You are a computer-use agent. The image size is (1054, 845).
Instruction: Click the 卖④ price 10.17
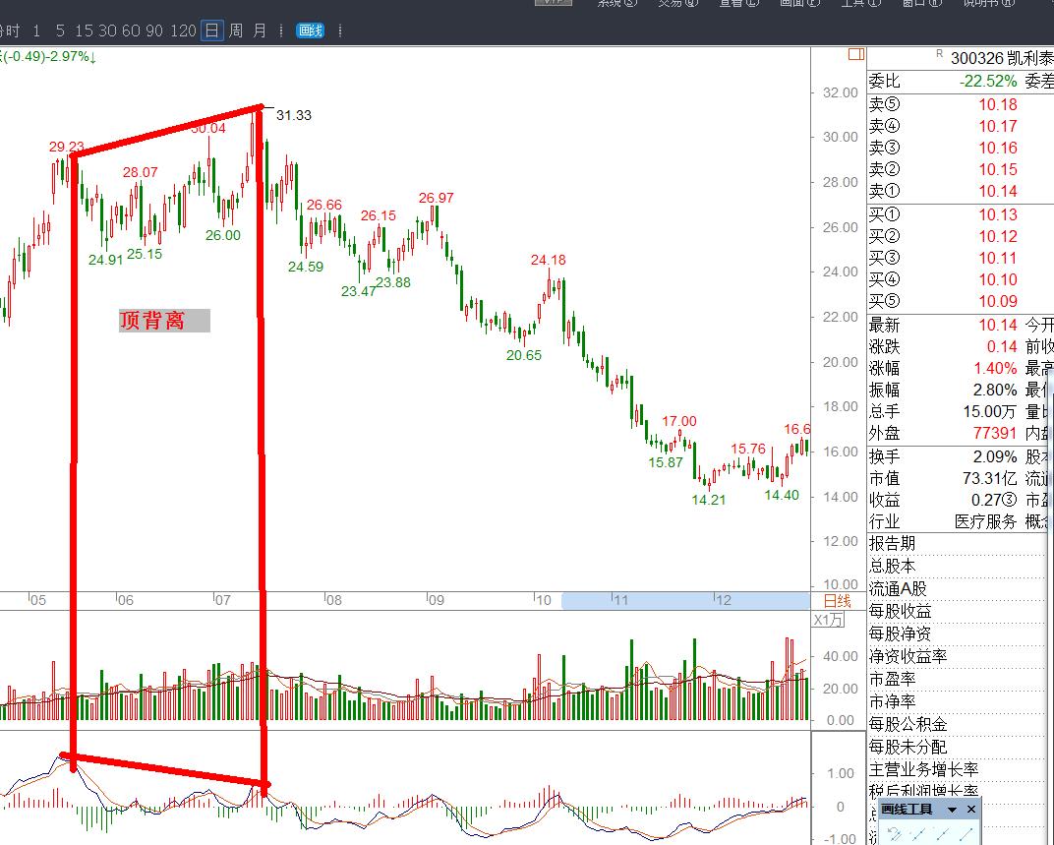click(x=998, y=126)
